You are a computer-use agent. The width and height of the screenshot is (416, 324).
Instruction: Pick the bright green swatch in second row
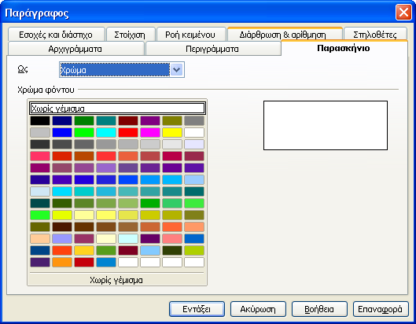[84, 132]
